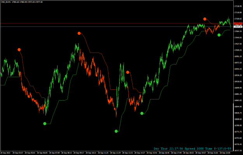Click the orange sell signal dot at the 17100 price level
The height and width of the screenshot is (155, 243).
coord(205,19)
